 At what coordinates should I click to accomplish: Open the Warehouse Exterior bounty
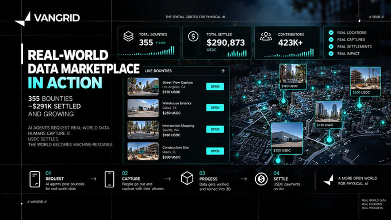(x=215, y=108)
